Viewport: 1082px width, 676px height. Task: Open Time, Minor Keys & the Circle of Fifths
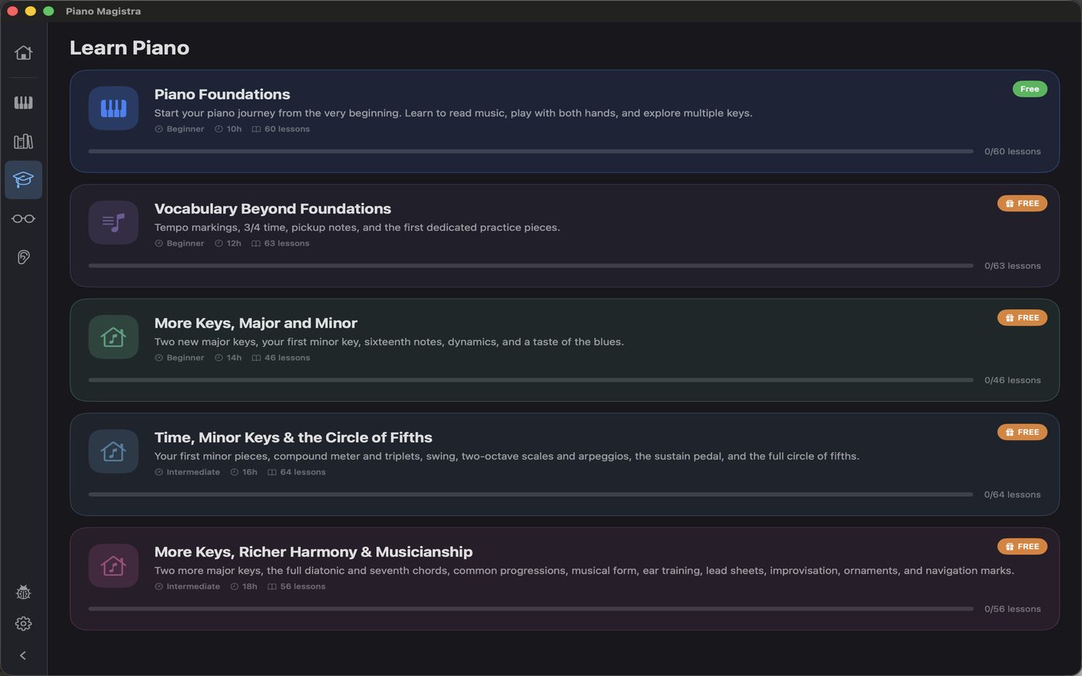(294, 437)
